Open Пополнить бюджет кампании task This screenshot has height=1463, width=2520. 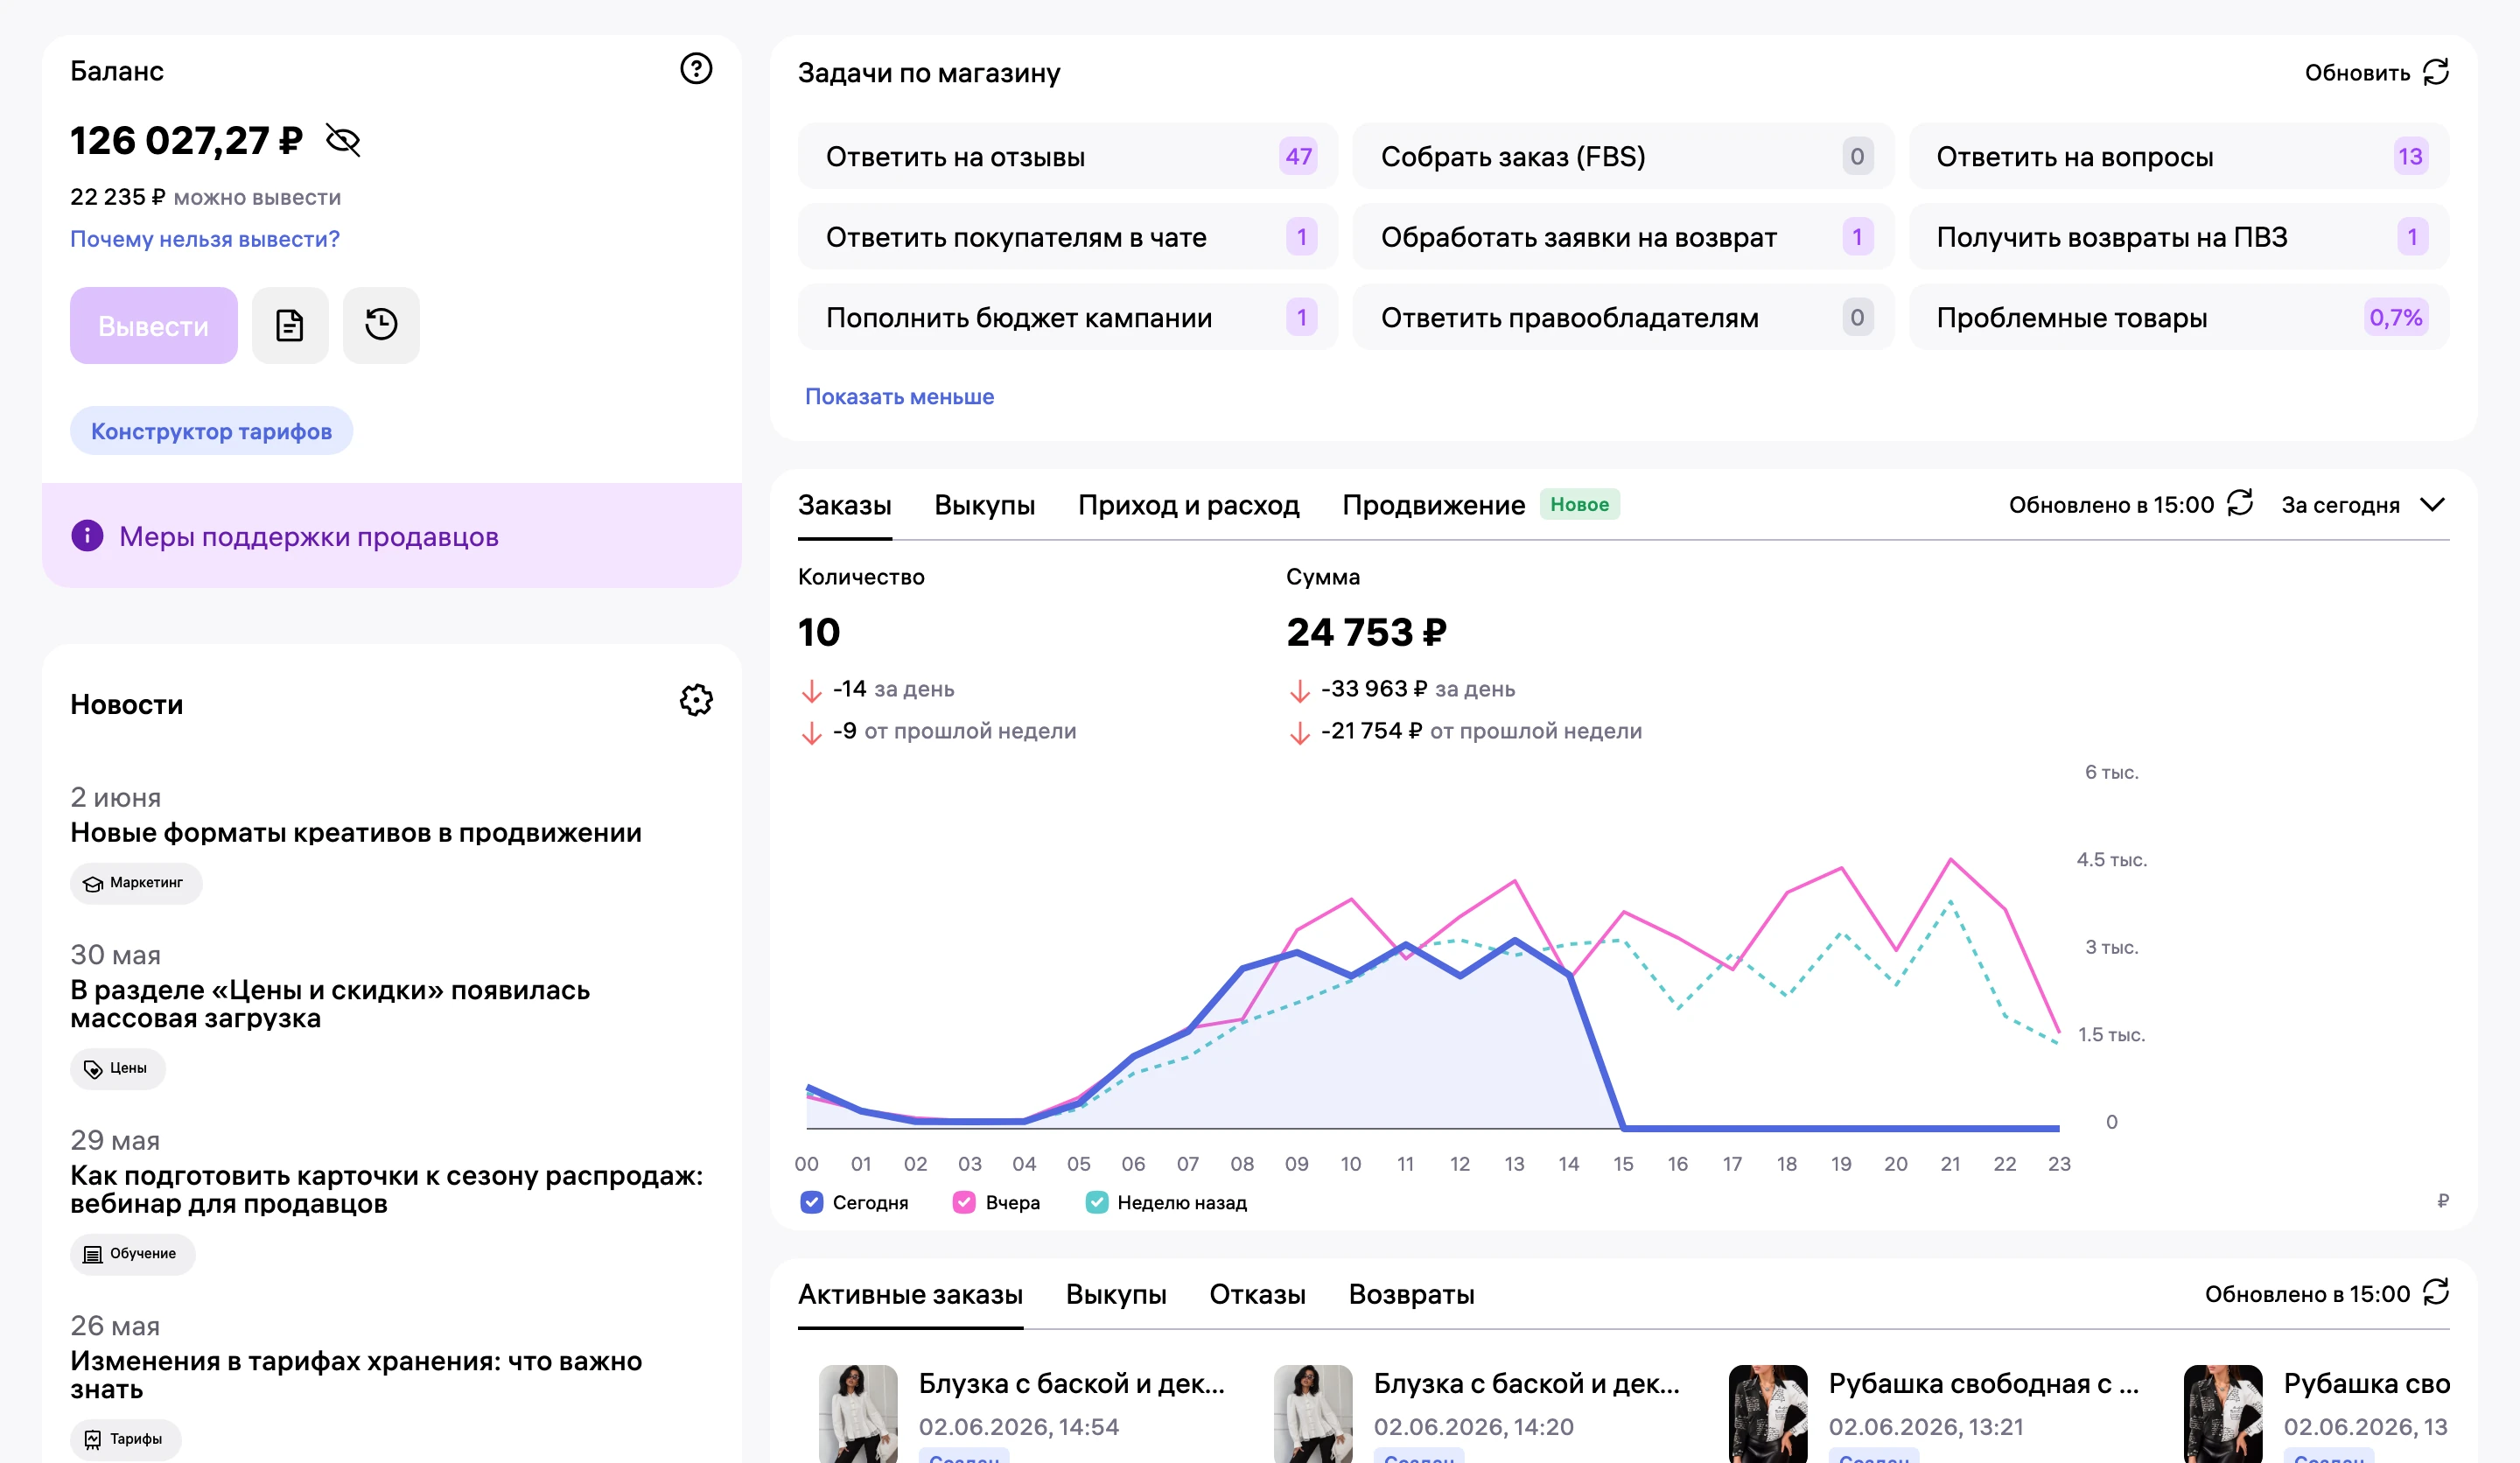click(1067, 317)
